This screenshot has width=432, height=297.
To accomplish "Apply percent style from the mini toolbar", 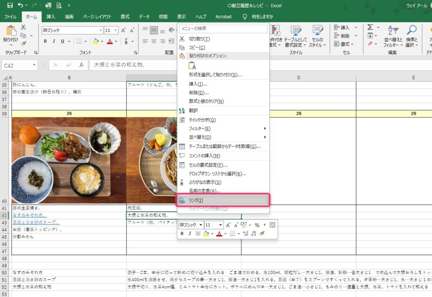I will 257,225.
